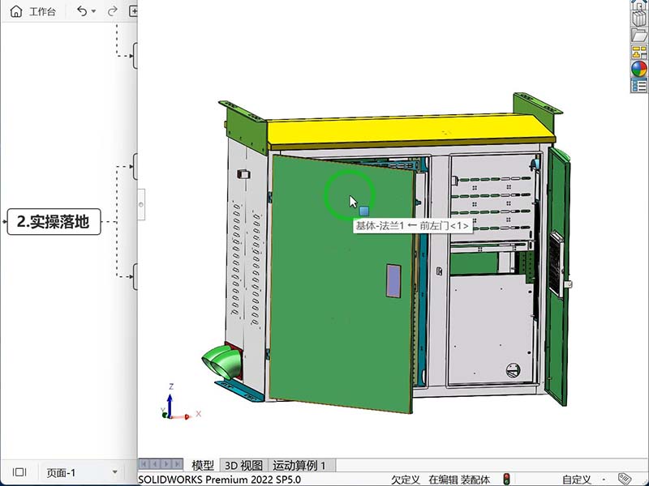Select the 2.实操落地 mind map node
Viewport: 649px width, 486px height.
pyautogui.click(x=54, y=222)
